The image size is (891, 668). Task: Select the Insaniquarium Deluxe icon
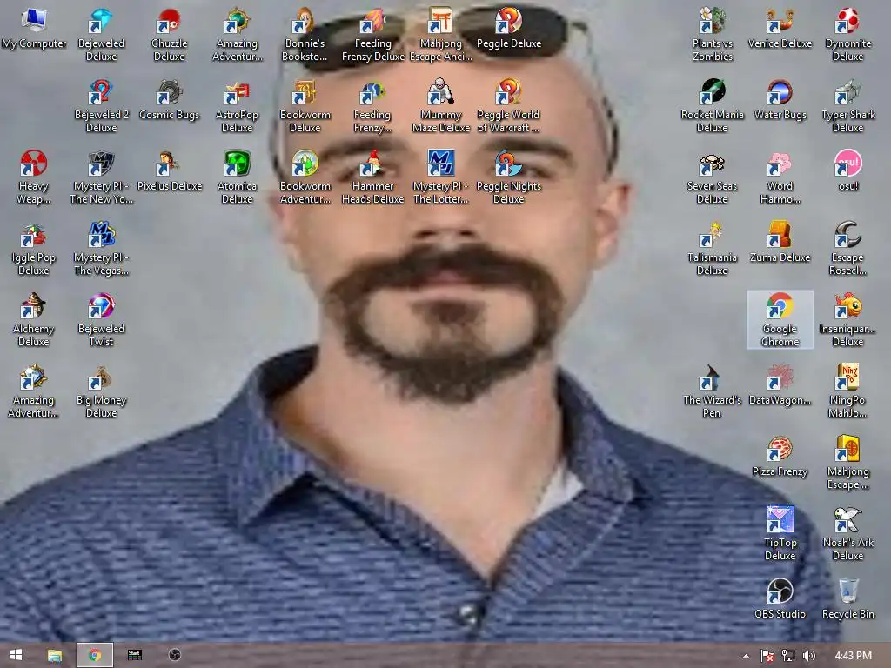point(847,320)
